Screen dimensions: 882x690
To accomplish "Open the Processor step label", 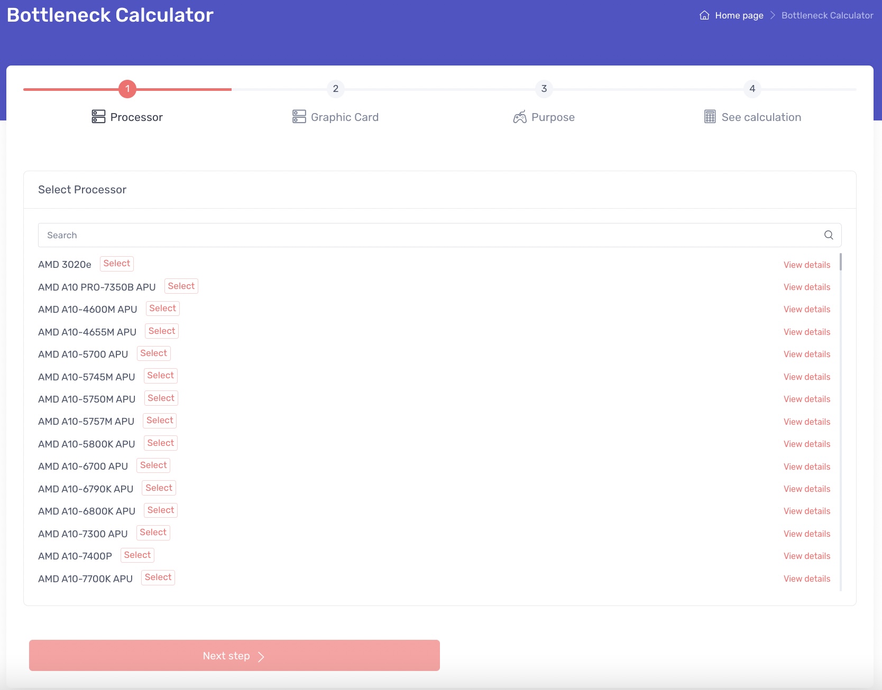I will 136,117.
